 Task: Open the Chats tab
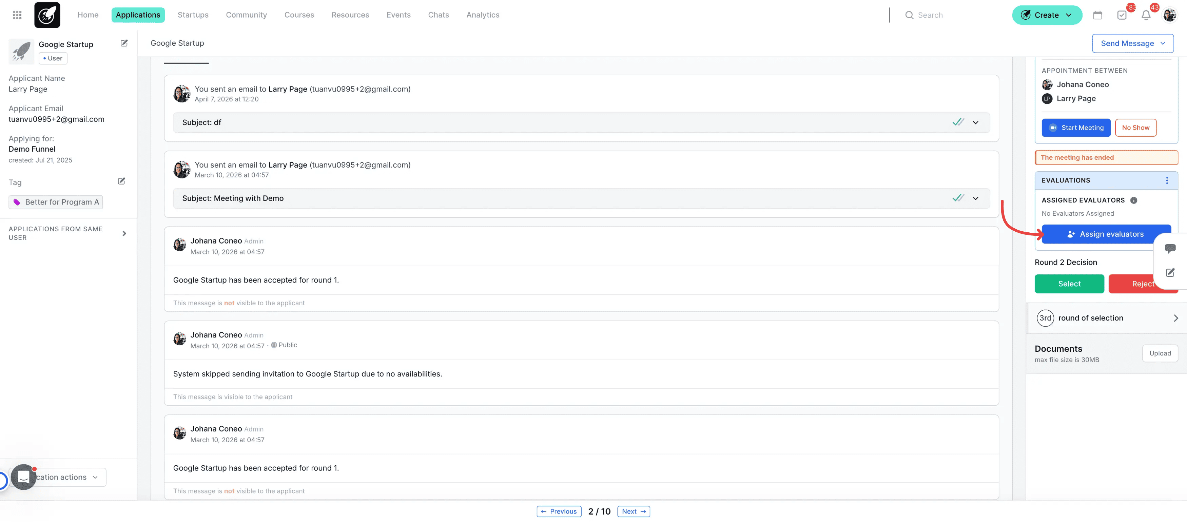[438, 15]
